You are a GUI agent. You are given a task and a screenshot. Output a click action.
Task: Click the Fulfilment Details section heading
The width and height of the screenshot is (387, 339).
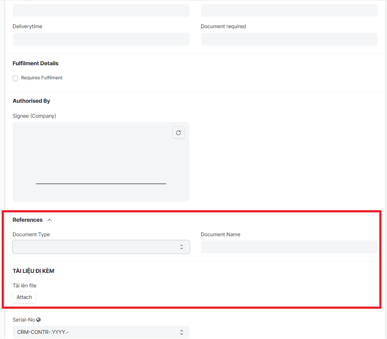click(35, 64)
